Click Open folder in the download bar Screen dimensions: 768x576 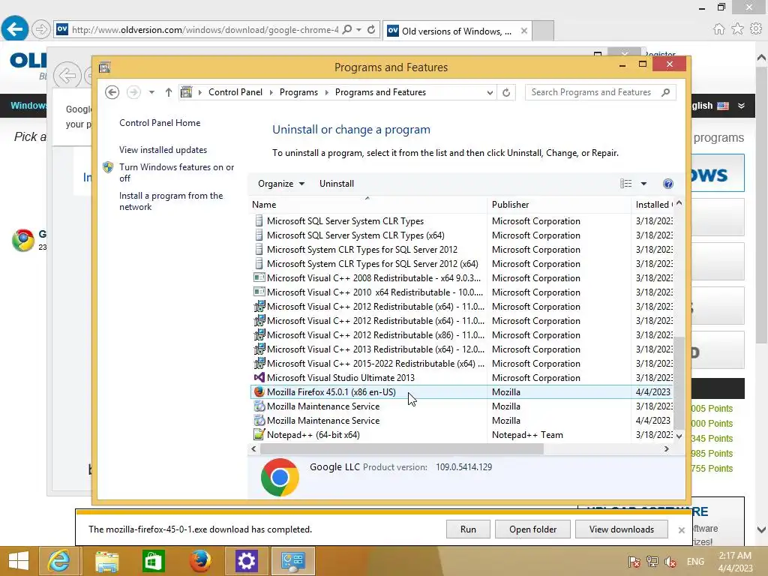pos(533,529)
